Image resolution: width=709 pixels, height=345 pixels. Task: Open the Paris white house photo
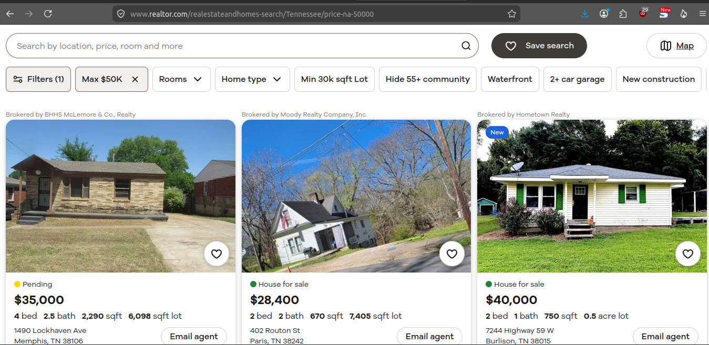coord(356,196)
